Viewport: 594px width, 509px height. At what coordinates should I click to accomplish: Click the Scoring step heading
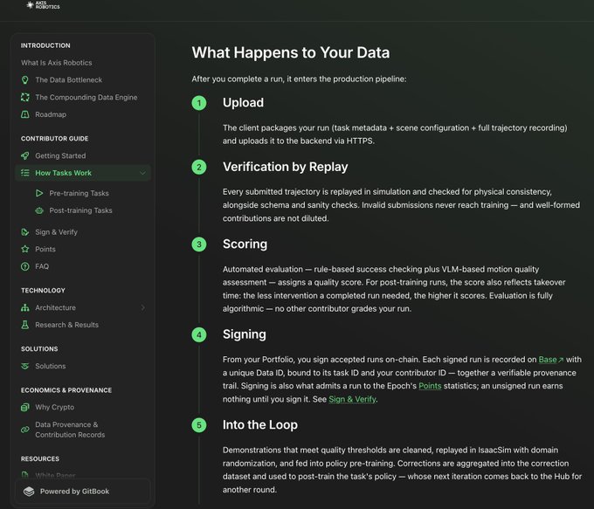[x=245, y=244]
